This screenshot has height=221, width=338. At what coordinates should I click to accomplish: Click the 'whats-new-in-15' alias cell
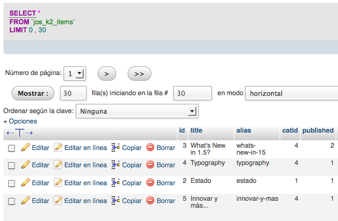[x=251, y=149]
